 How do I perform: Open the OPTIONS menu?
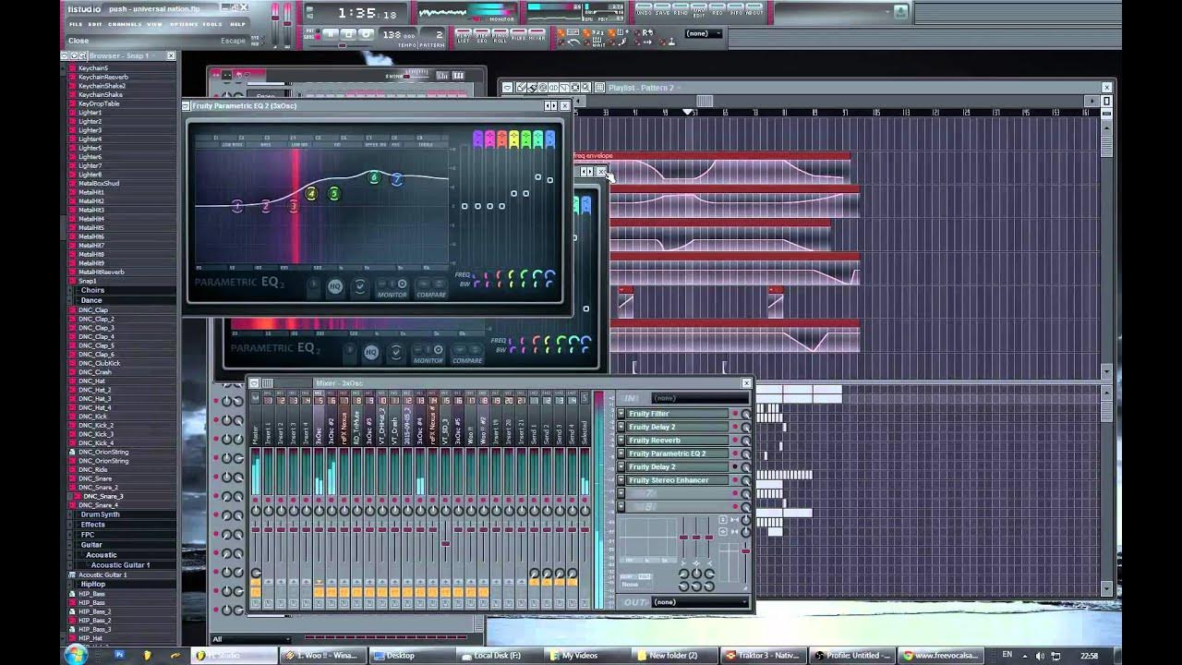pyautogui.click(x=184, y=24)
